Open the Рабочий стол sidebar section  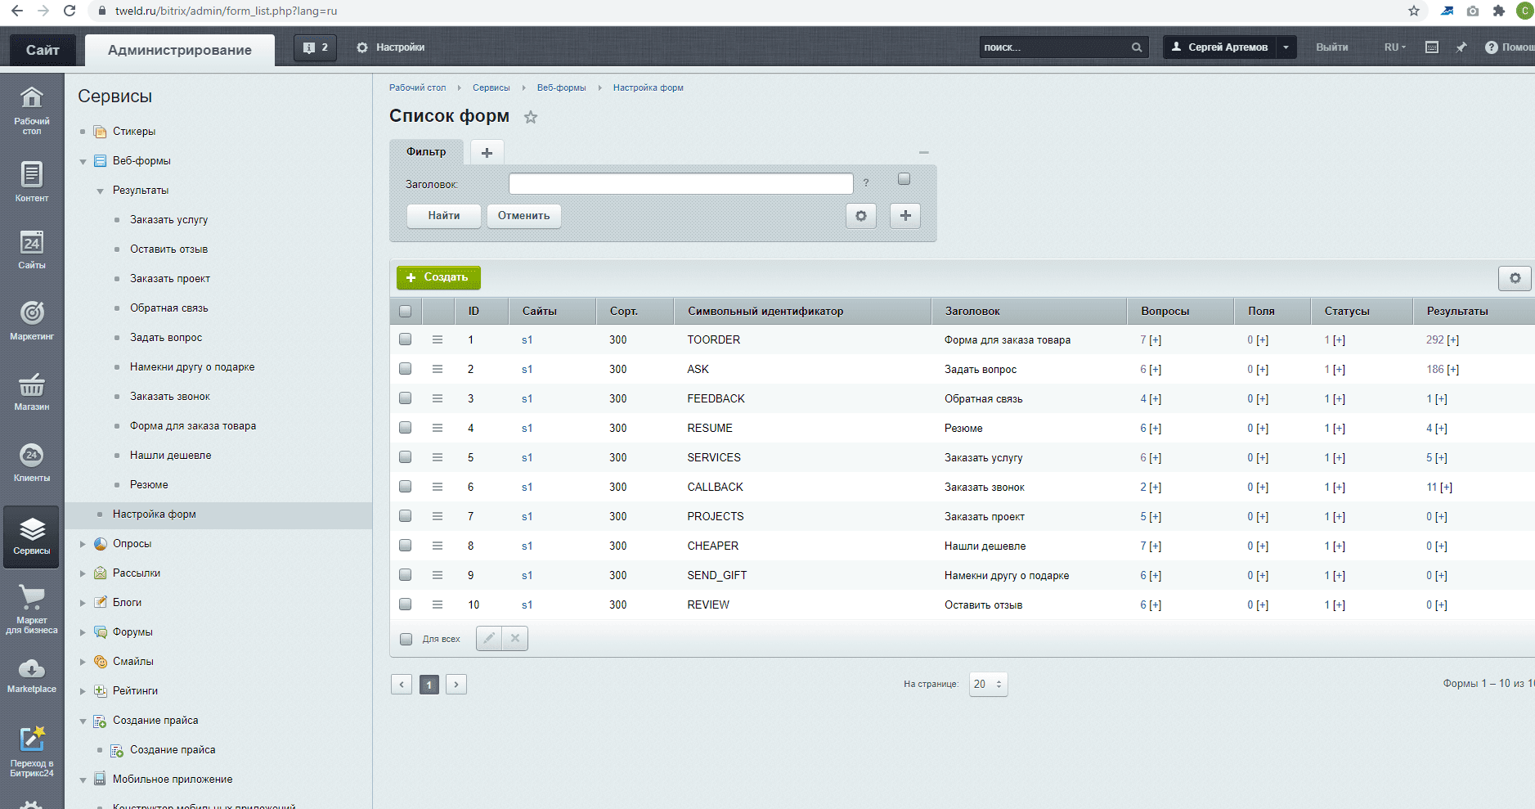tap(31, 110)
